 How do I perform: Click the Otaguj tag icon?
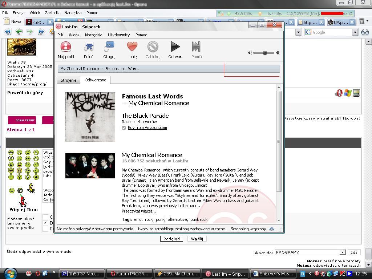109,50
